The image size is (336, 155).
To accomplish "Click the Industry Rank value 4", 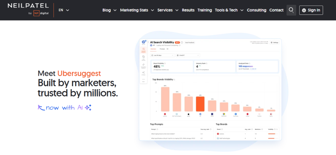I will [197, 66].
